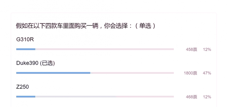Click the 1800票 vote count
The height and width of the screenshot is (107, 227).
190,73
